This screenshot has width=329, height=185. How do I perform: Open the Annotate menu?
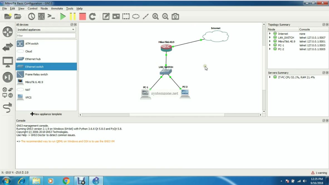pos(57,8)
